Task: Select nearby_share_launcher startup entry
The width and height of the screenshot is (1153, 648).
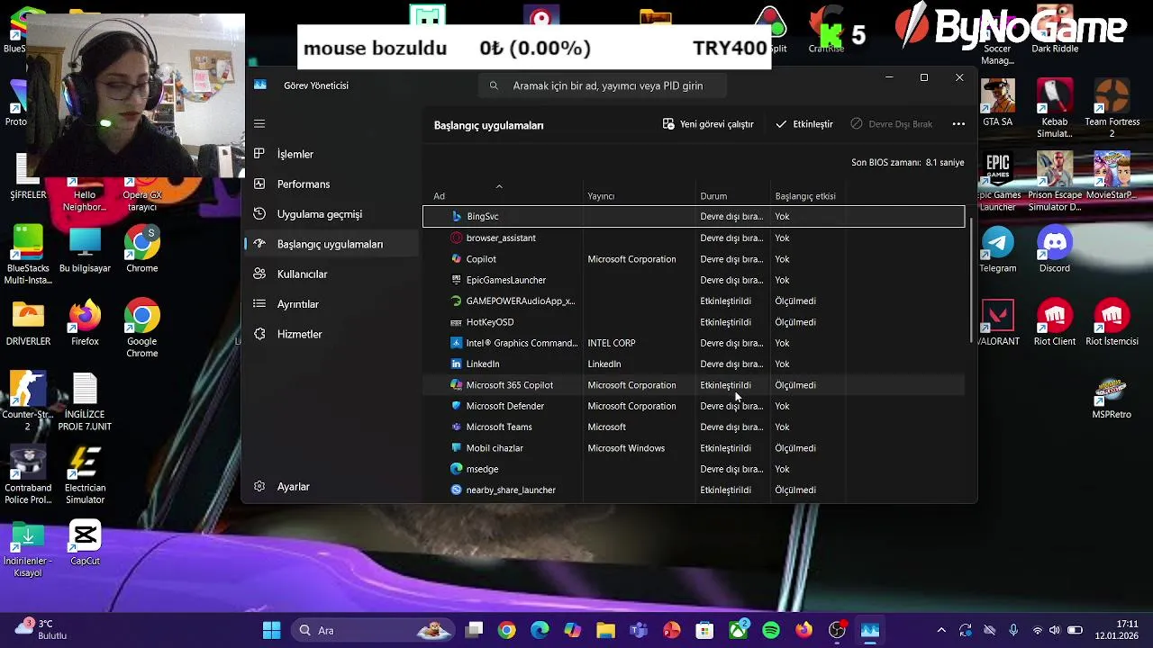Action: coord(694,490)
